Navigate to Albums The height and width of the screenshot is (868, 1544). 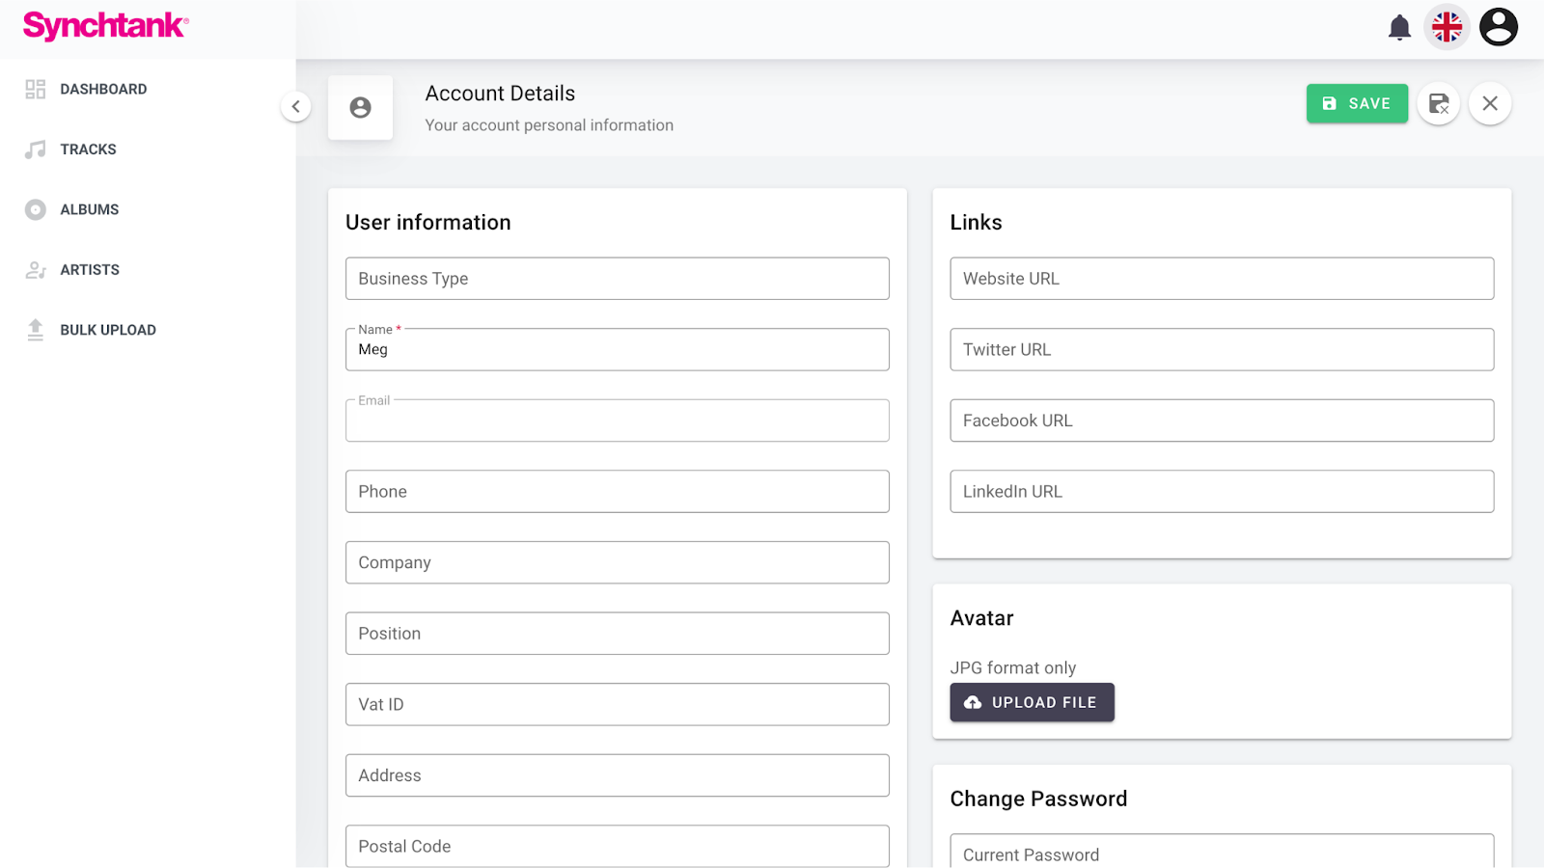tap(89, 209)
